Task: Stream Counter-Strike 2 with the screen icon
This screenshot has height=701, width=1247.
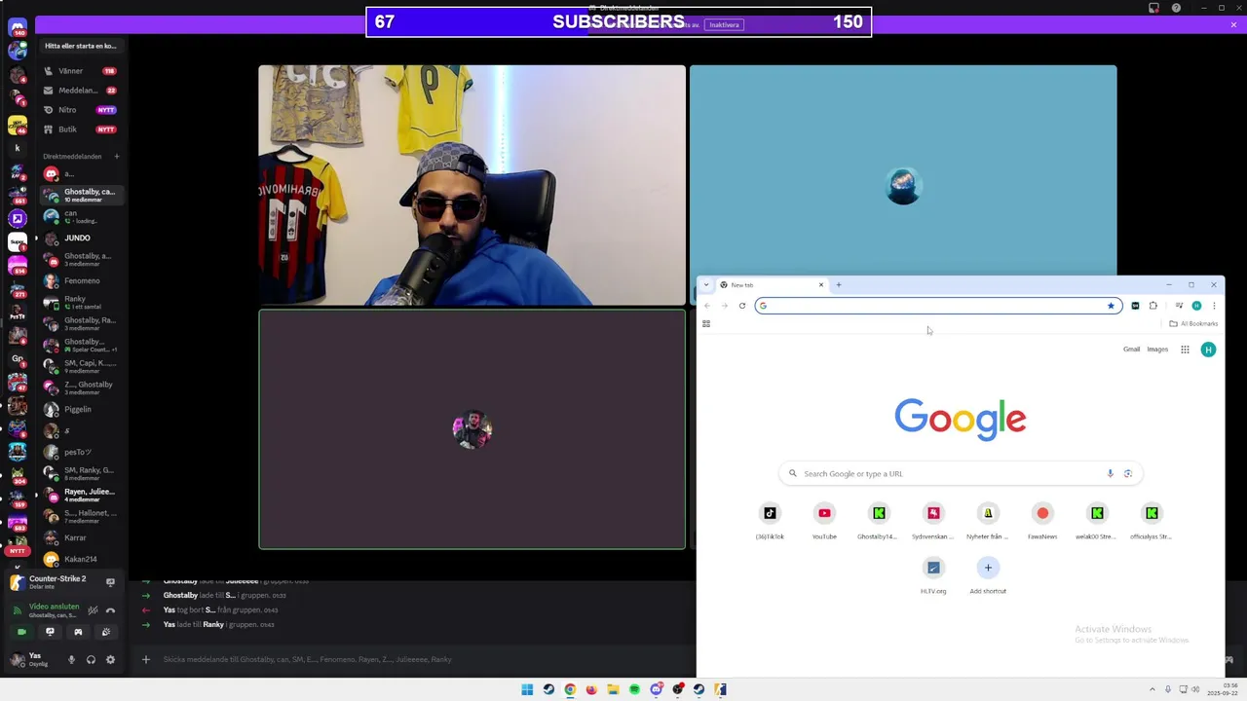Action: point(110,582)
